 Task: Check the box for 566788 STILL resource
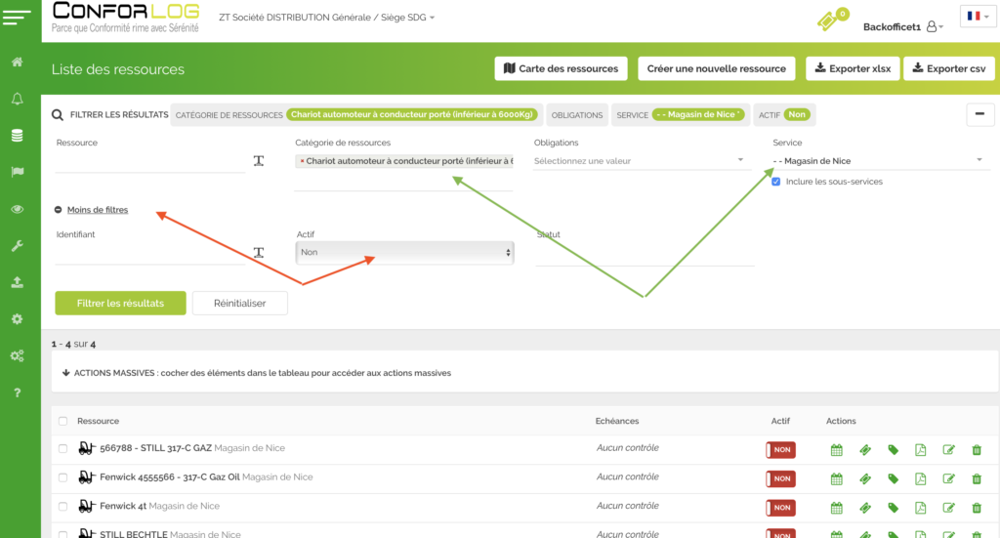pyautogui.click(x=63, y=449)
